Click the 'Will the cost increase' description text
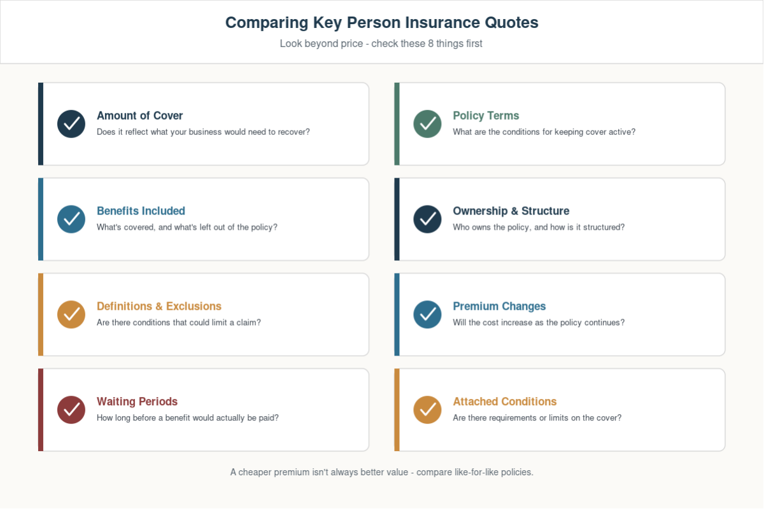Viewport: 764px width, 509px height. point(539,323)
